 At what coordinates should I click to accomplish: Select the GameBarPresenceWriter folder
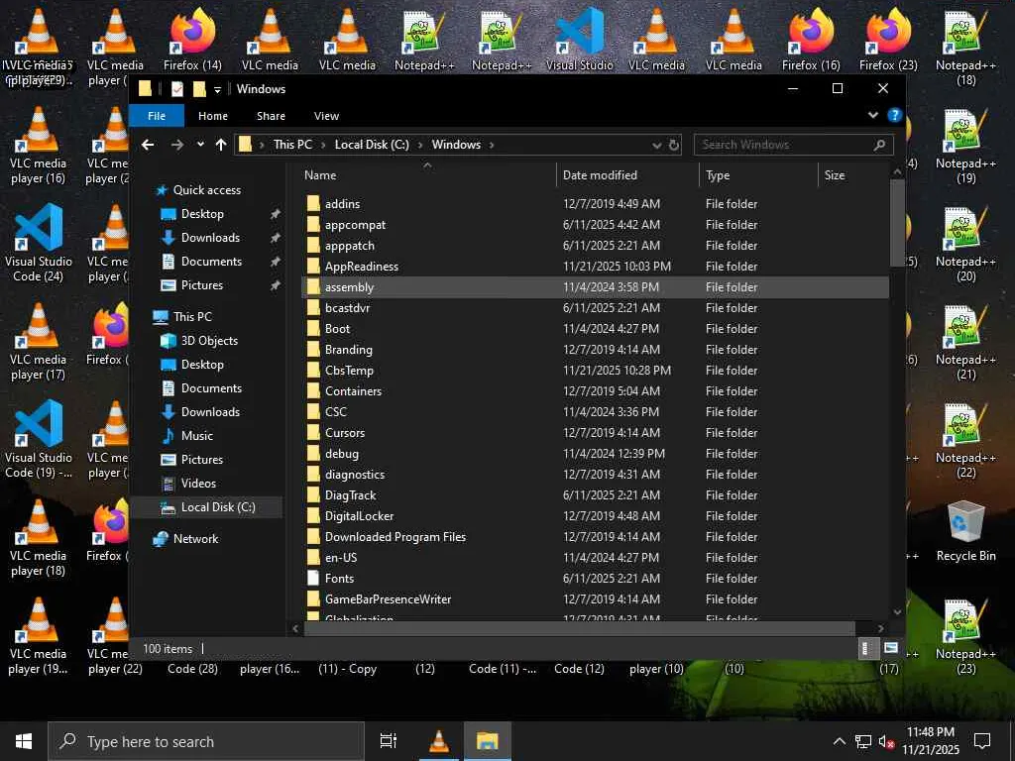(389, 599)
